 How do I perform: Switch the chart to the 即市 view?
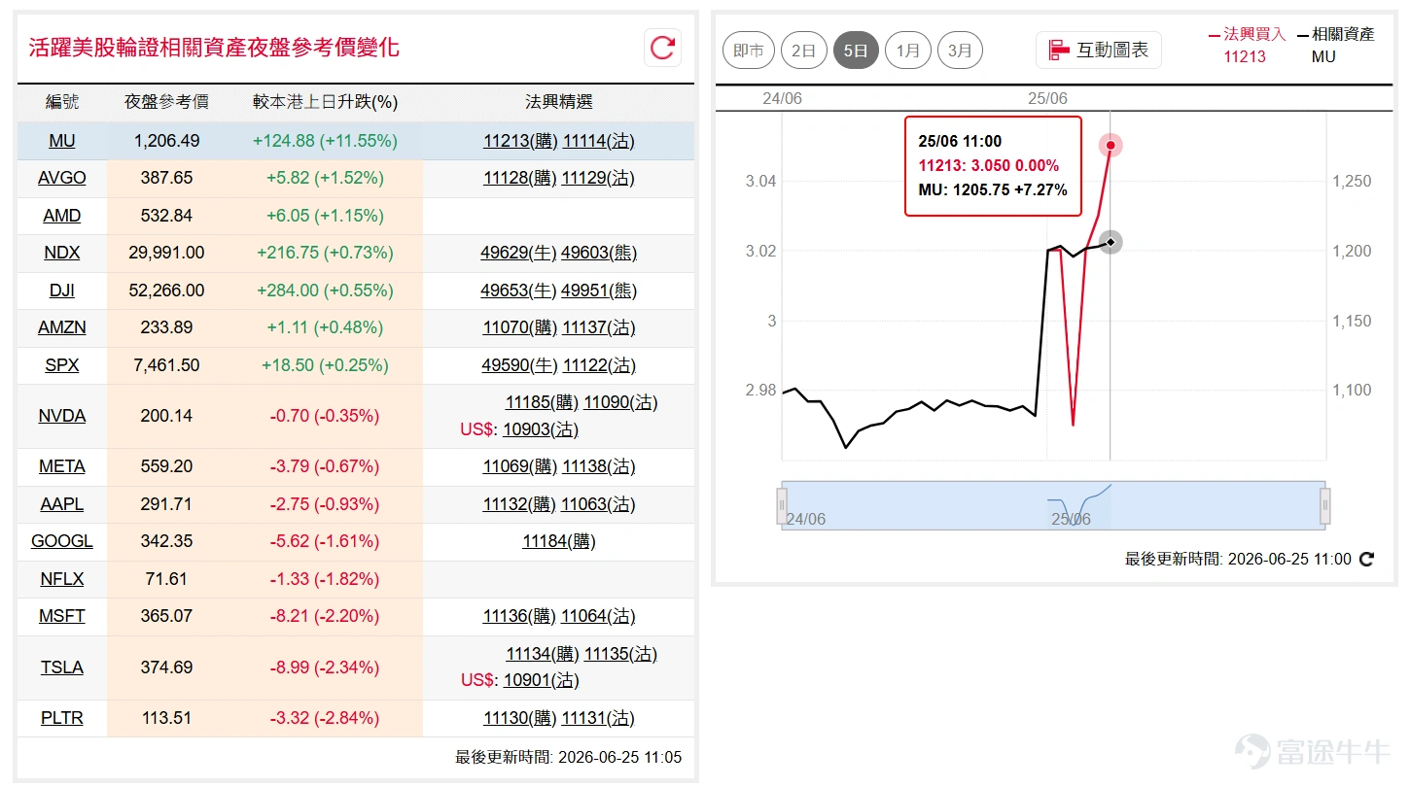(749, 51)
